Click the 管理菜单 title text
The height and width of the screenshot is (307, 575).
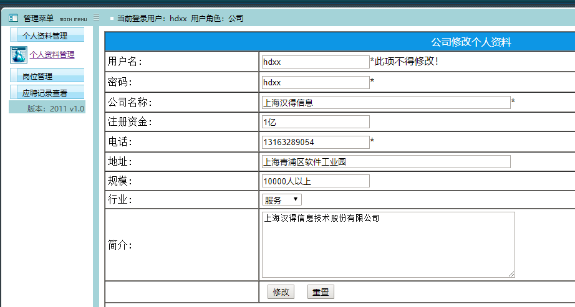(x=39, y=18)
